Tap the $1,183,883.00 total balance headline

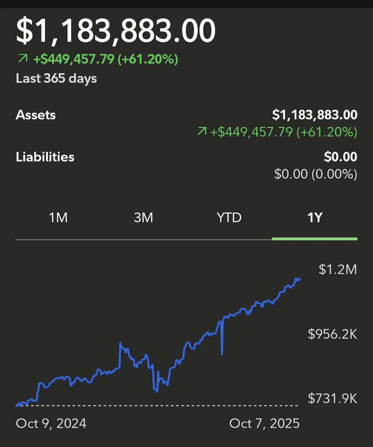pyautogui.click(x=116, y=31)
